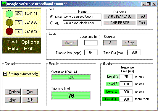Click the ICMP ERROR address text
The width and height of the screenshot is (158, 111).
tap(120, 23)
